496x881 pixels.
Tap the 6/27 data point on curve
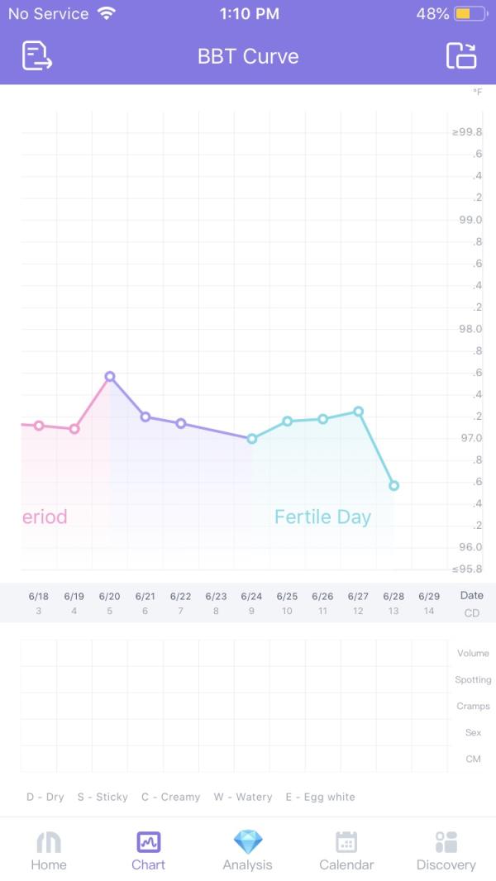pos(359,412)
